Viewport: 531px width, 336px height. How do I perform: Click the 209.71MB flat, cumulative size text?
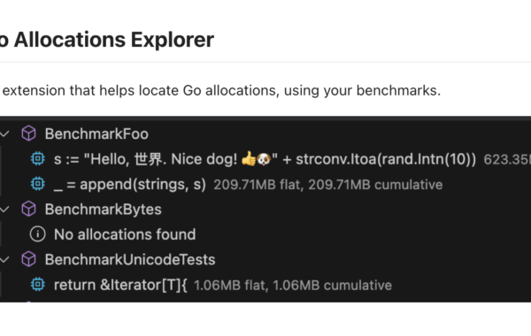pos(328,185)
